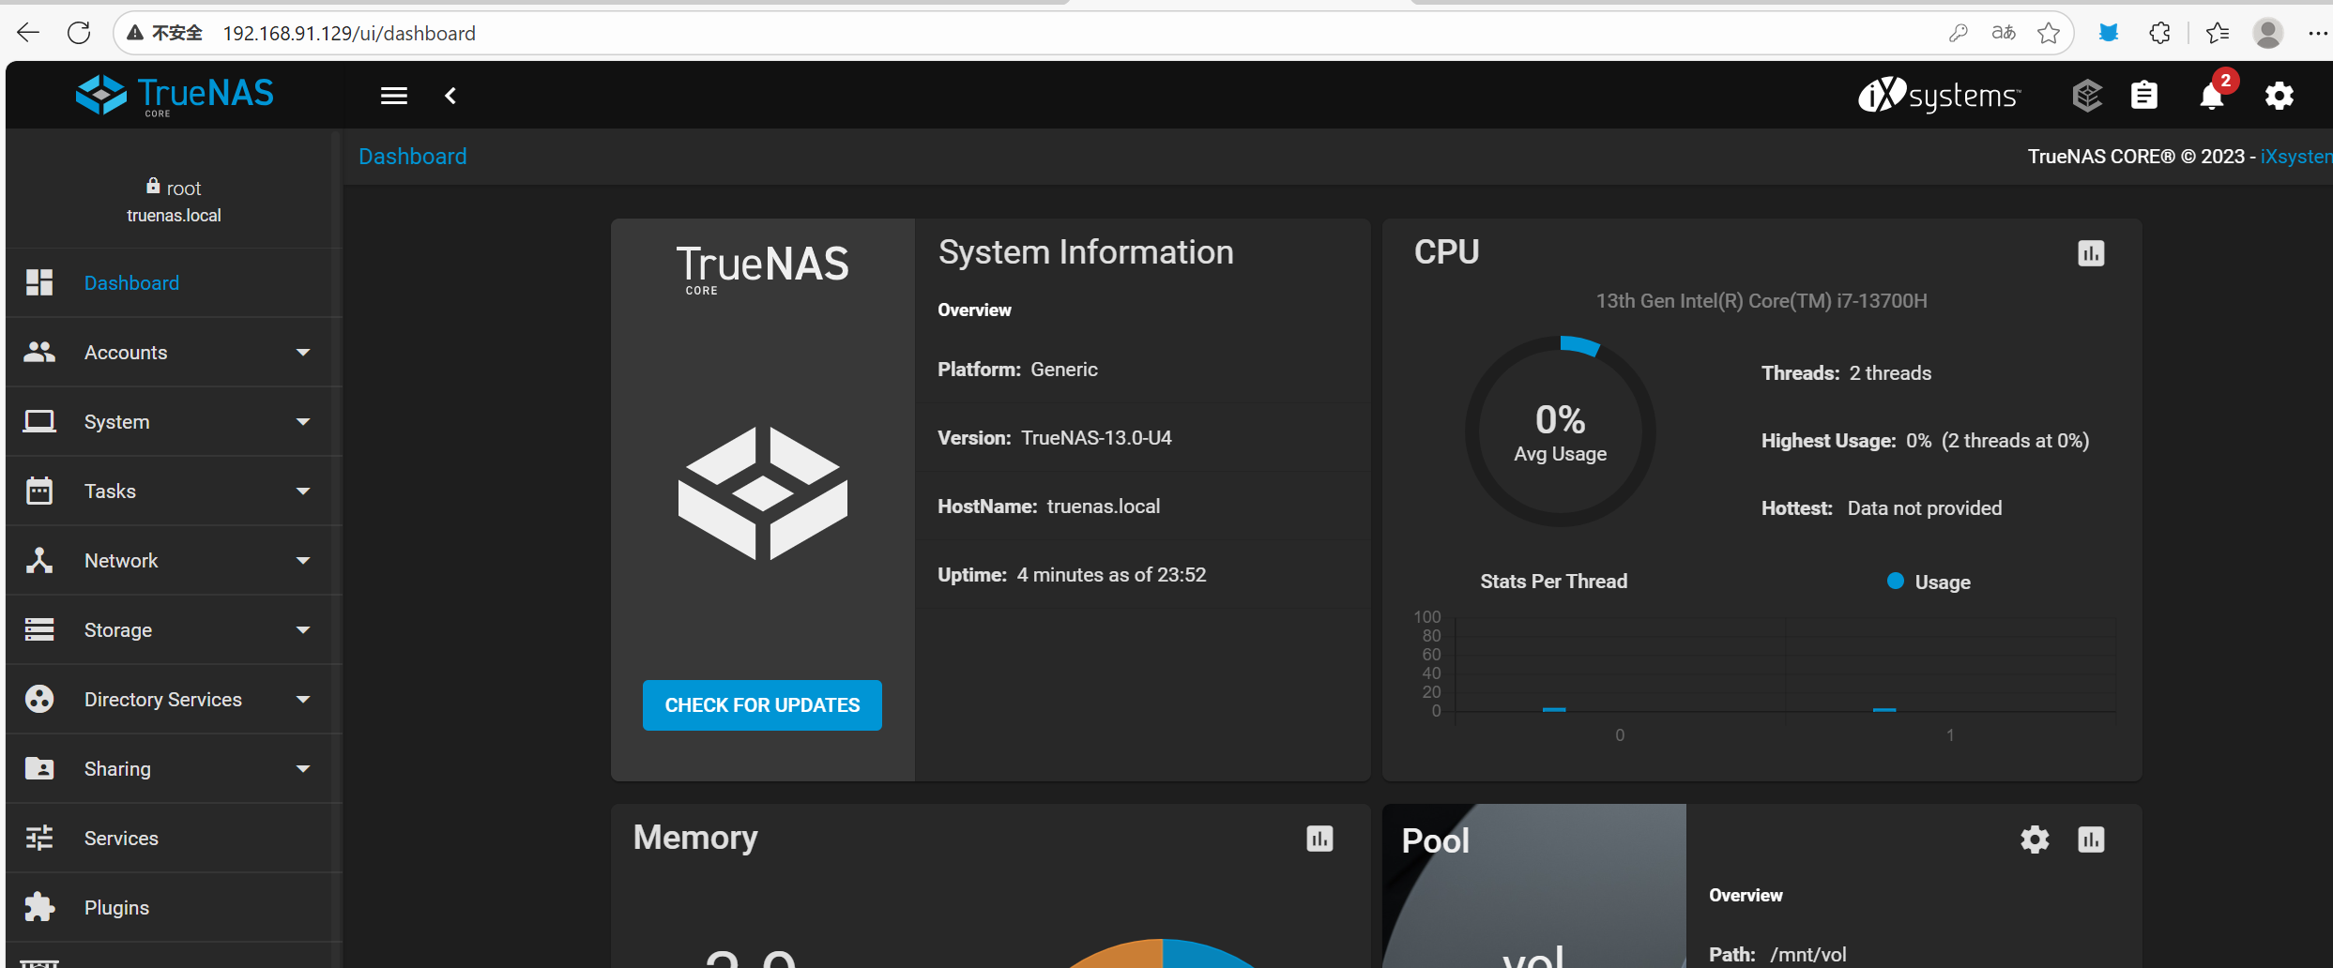Open Pool widget settings gear
2333x968 pixels.
pyautogui.click(x=2034, y=839)
